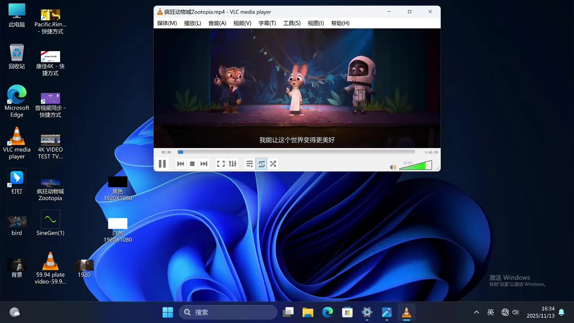Open the 音频(A) menu
The image size is (574, 323).
coord(217,23)
